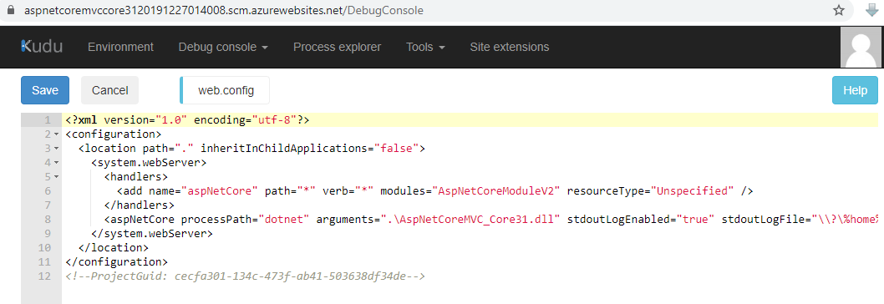Open Site extensions page

[x=510, y=47]
